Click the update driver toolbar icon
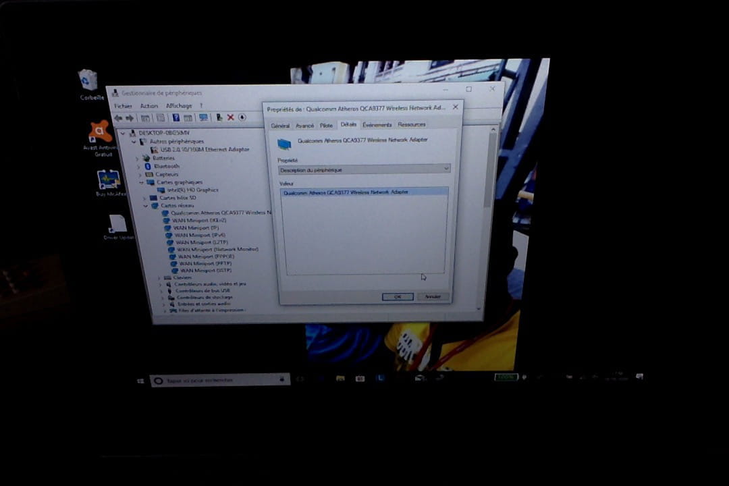729x486 pixels. click(x=219, y=117)
